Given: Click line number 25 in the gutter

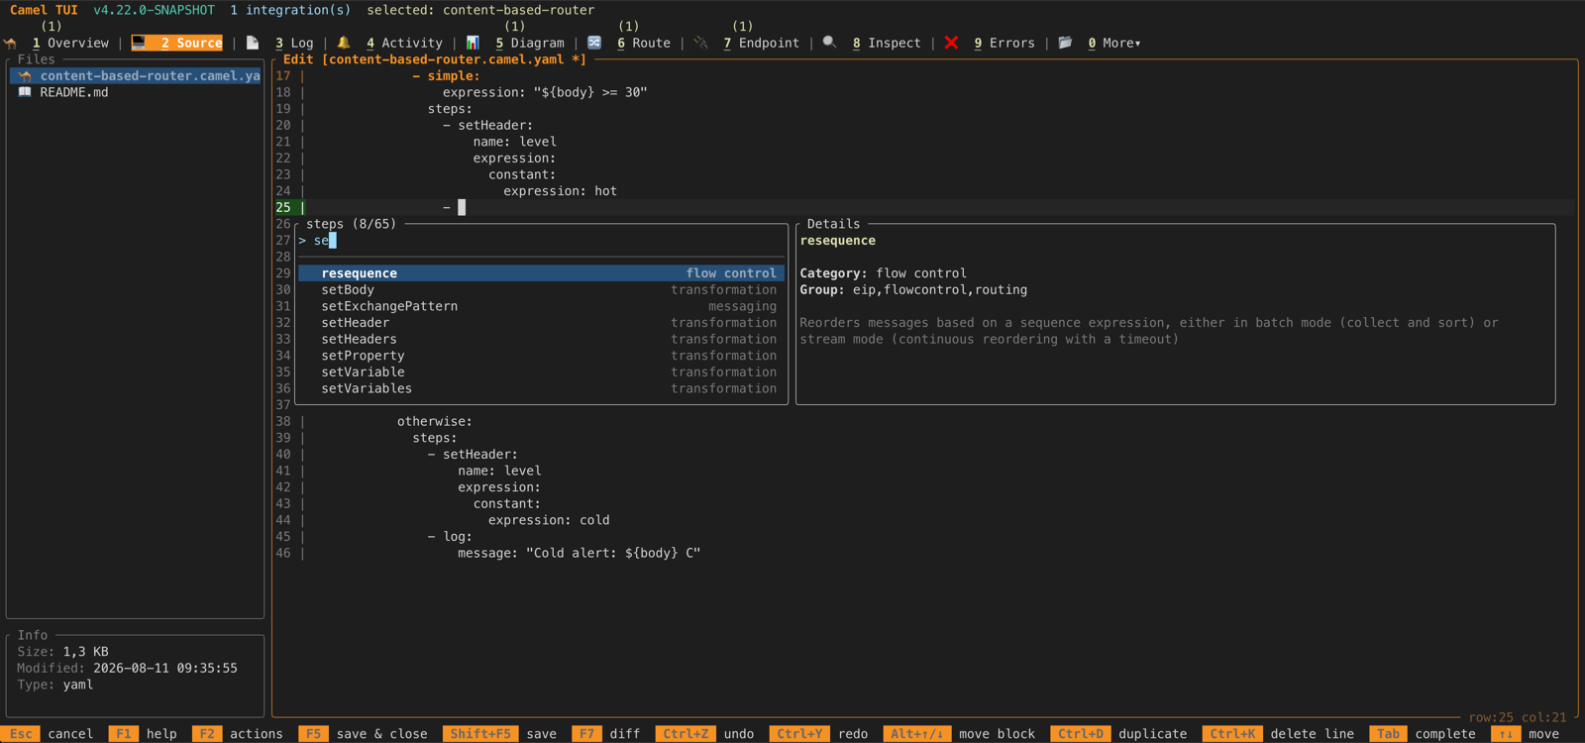Looking at the screenshot, I should (x=283, y=207).
